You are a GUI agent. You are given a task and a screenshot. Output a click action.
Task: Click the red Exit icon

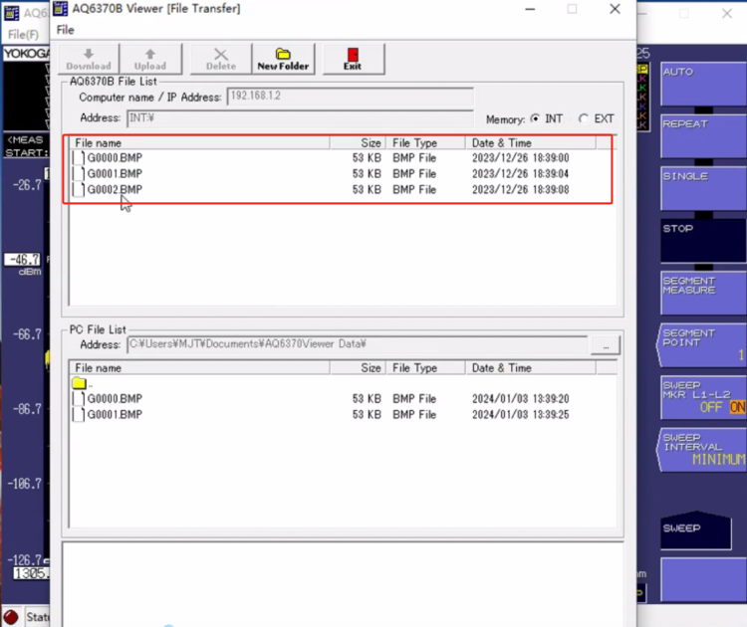(x=353, y=59)
